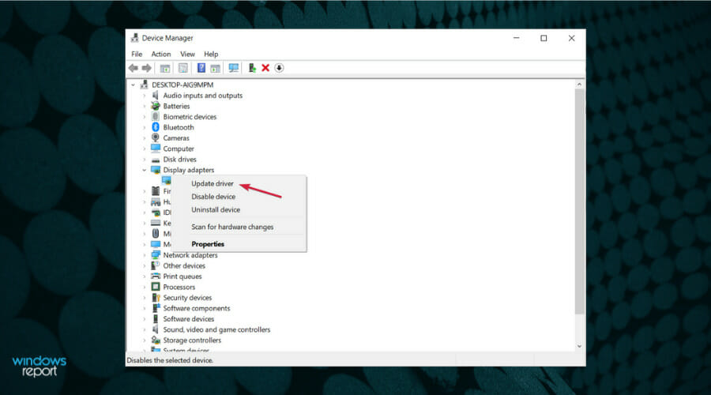Select the Cameras tree item label
Image resolution: width=711 pixels, height=395 pixels.
click(176, 138)
